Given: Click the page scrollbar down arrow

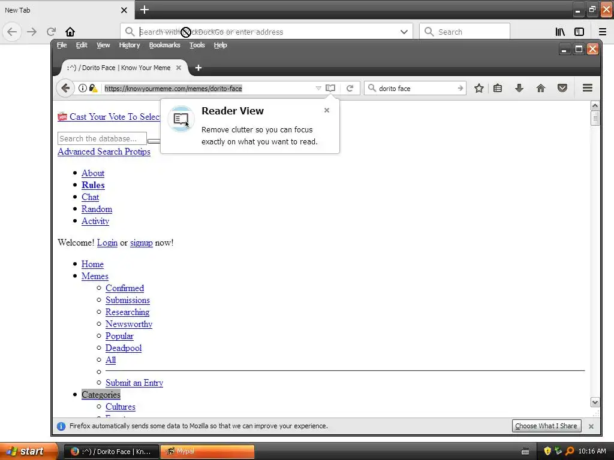Looking at the screenshot, I should tap(595, 402).
